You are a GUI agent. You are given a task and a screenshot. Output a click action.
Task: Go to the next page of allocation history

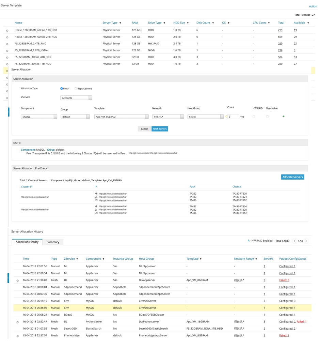[306, 241]
